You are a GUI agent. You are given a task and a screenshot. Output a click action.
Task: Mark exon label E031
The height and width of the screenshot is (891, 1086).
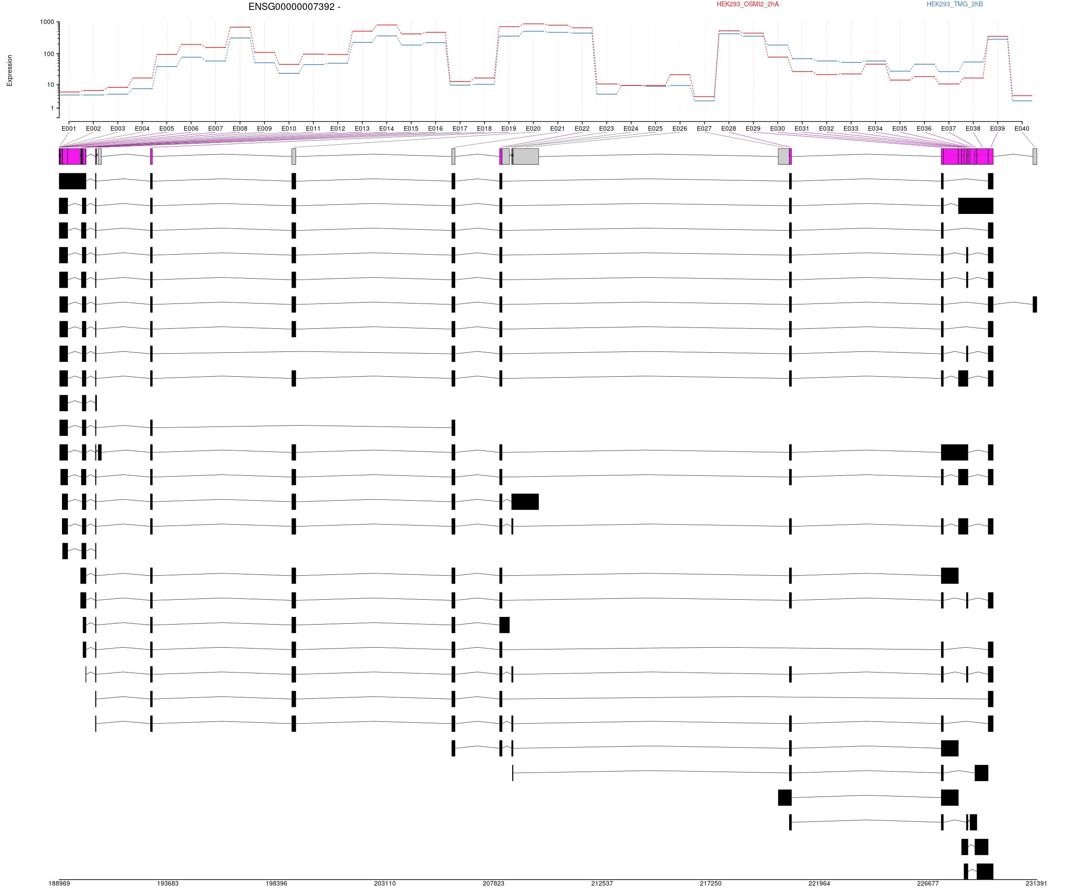click(x=802, y=129)
